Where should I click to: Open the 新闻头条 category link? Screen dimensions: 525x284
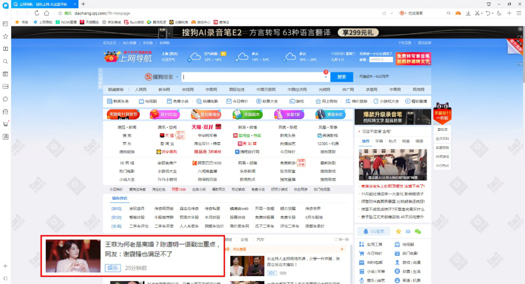pos(118,101)
